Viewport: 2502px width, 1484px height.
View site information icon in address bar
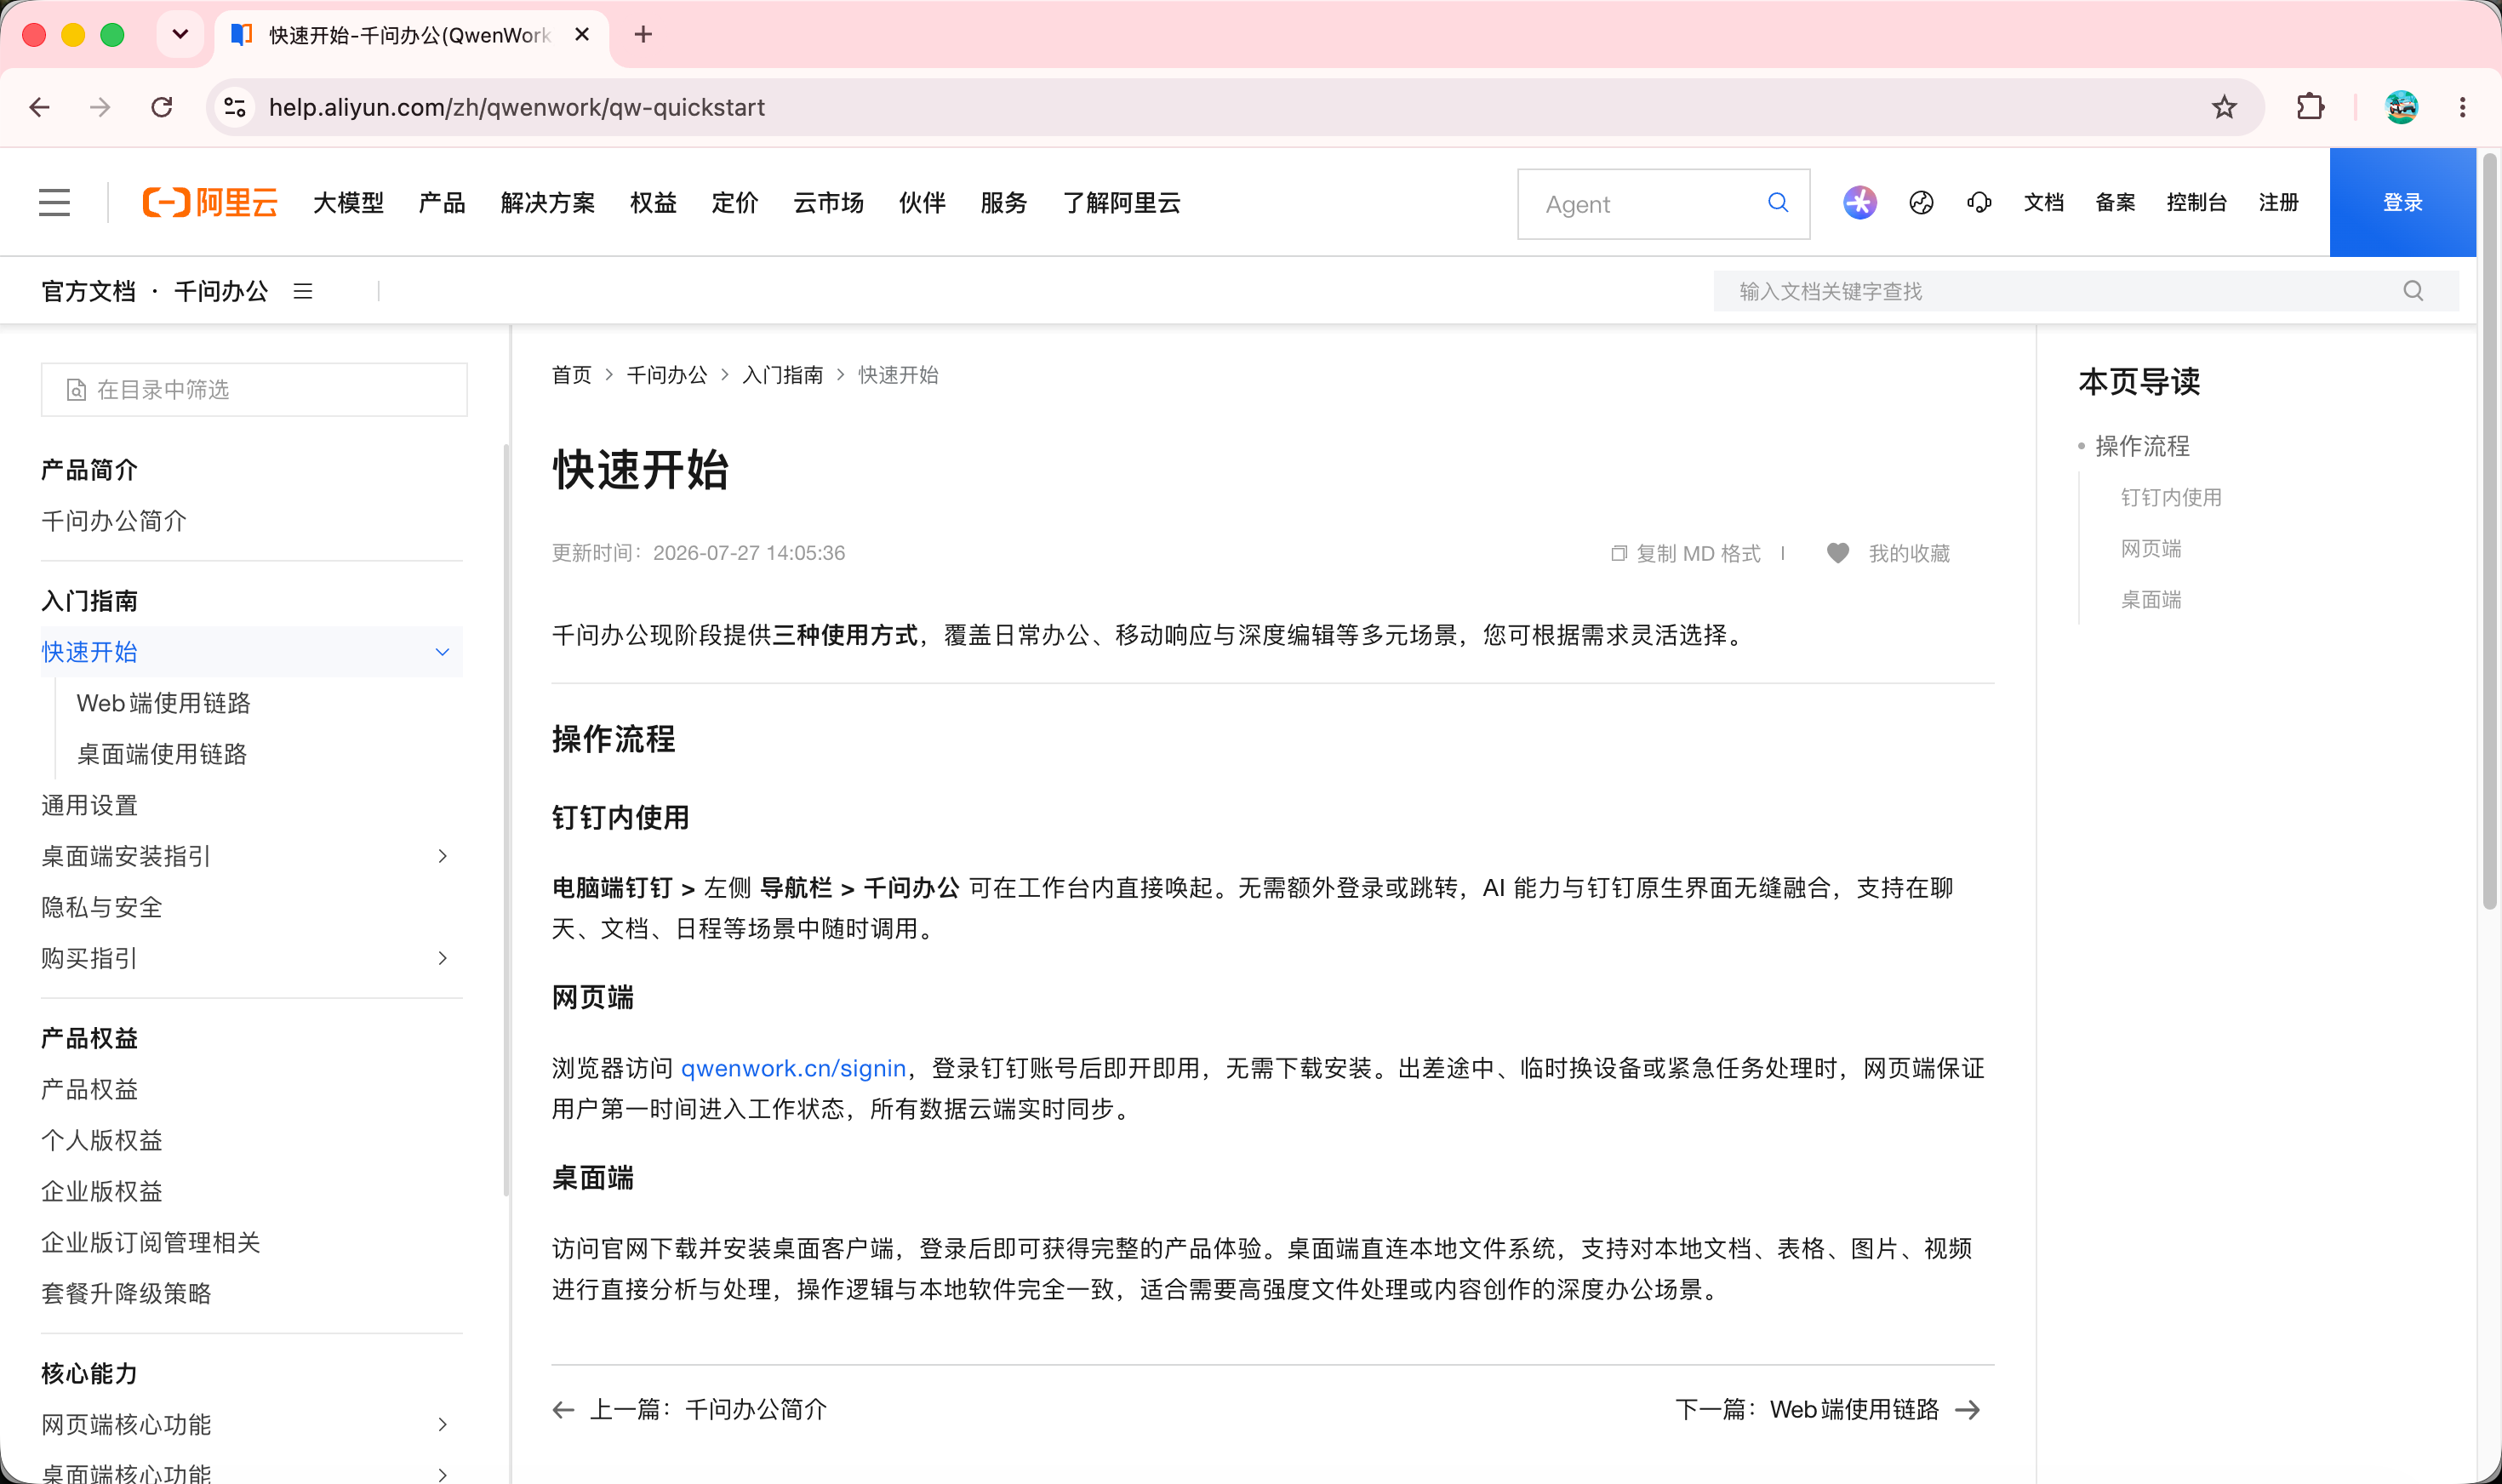coord(235,107)
